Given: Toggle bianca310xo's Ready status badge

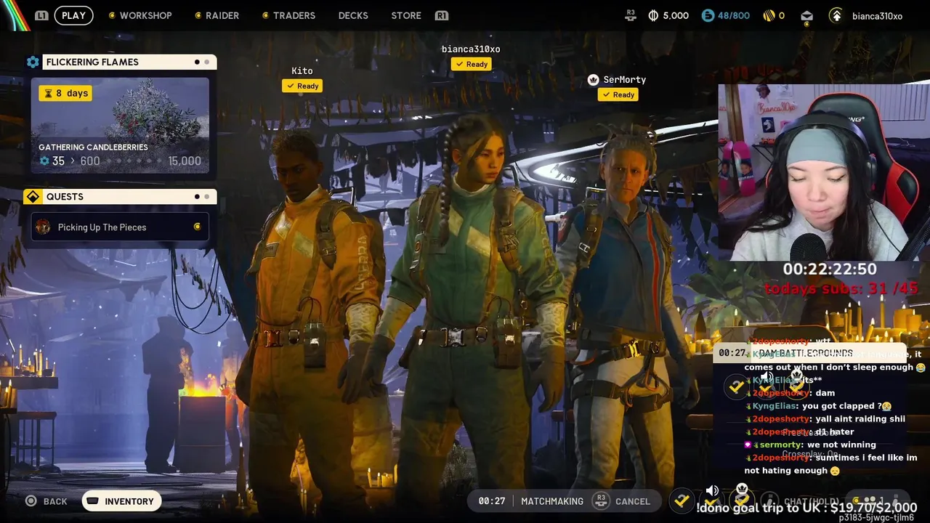Looking at the screenshot, I should (x=471, y=64).
